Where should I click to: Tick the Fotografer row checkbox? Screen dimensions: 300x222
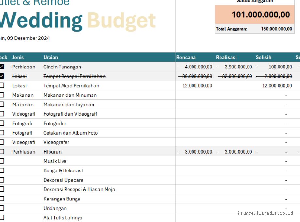[x=2, y=123]
